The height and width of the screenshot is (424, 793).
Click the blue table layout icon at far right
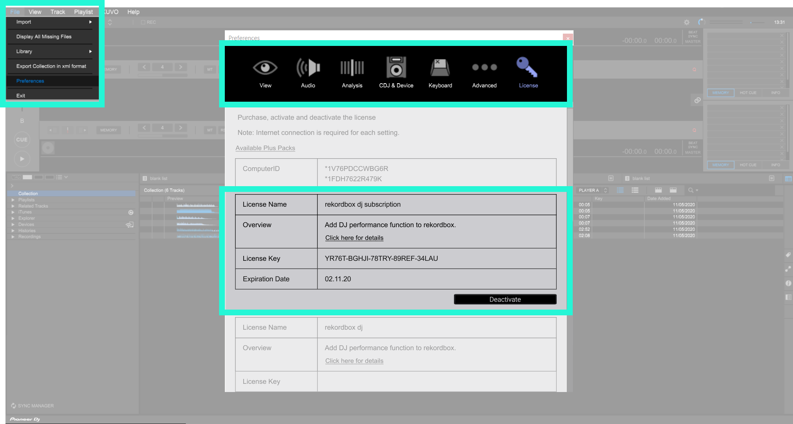pos(788,179)
